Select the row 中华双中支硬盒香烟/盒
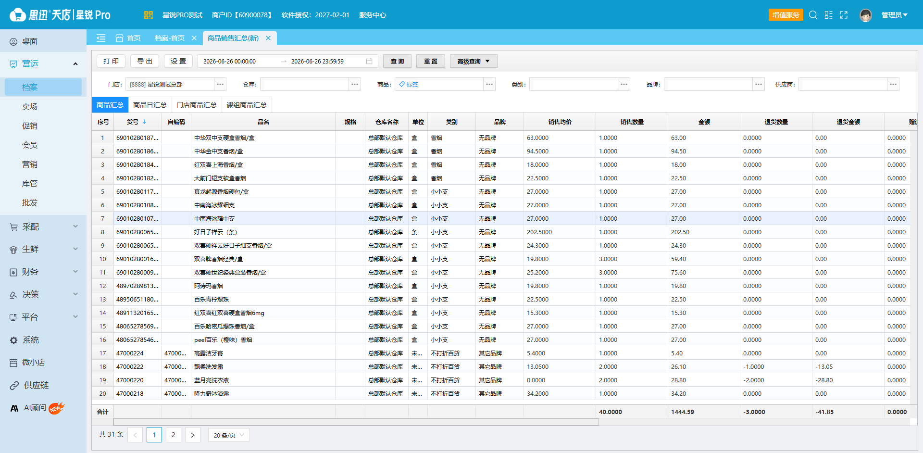923x453 pixels. tap(500, 138)
